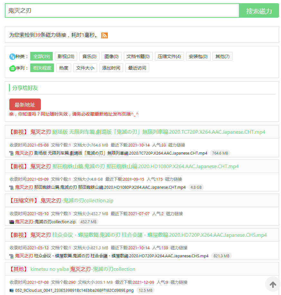Open the 鬼灭之刃-鬼滅の刃collection.zip result title
The image size is (281, 295).
(61, 201)
